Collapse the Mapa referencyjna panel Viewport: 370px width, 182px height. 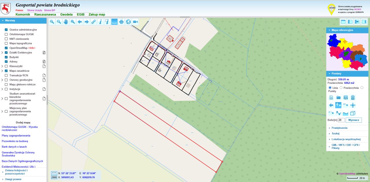tap(347, 30)
